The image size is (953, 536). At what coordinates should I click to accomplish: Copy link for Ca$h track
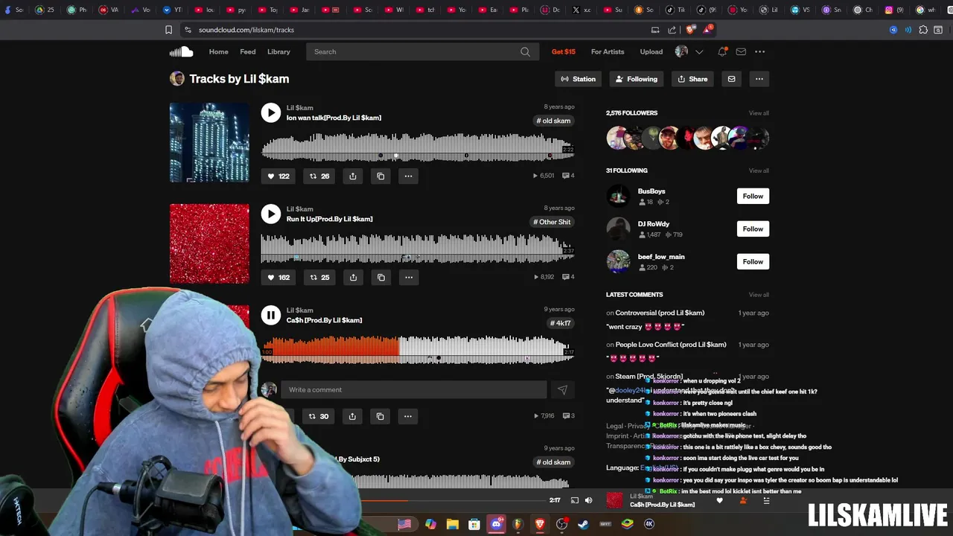click(x=380, y=416)
